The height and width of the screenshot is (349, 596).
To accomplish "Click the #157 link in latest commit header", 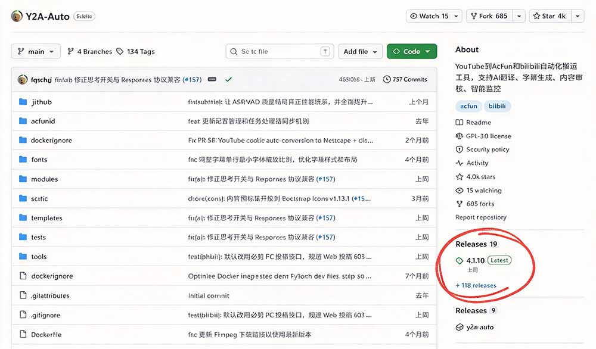I will point(192,80).
